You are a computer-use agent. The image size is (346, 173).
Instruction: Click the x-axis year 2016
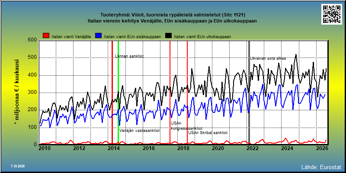click(x=148, y=148)
